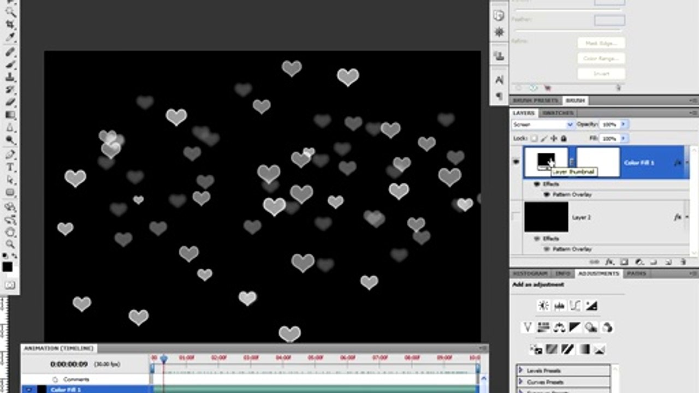Add a Selective Color adjustment
This screenshot has height=393, width=699.
(600, 348)
